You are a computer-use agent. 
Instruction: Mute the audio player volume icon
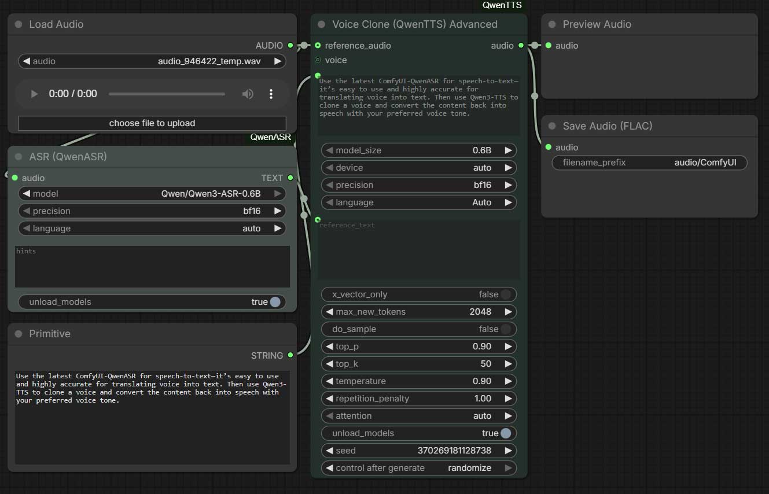pos(248,94)
